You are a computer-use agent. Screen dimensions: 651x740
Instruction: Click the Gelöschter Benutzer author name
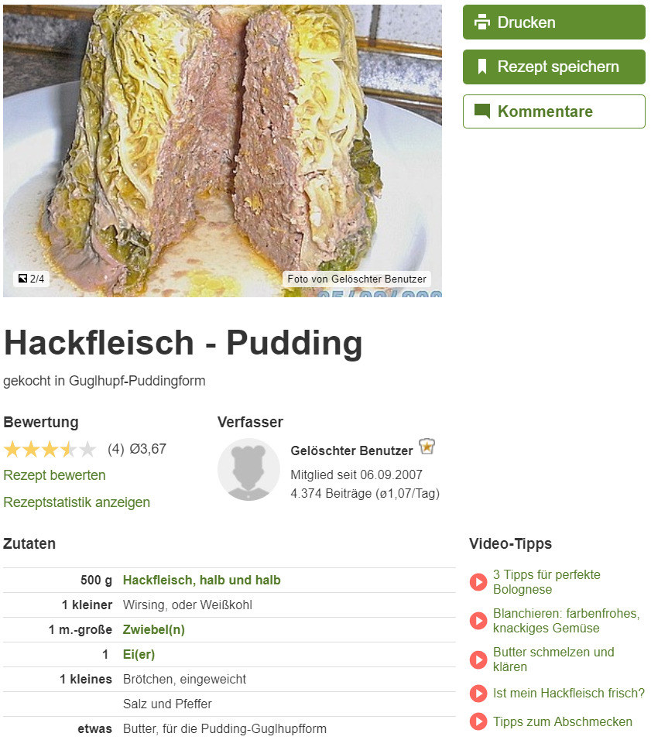(x=351, y=451)
